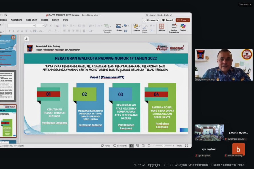Screen dimensions: 254x169
Task: Click the Arrange icon in ribbon
Action: (x=136, y=27)
